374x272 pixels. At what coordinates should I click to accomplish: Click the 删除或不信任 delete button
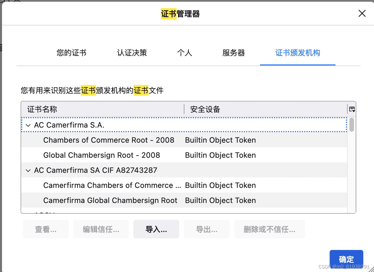point(269,229)
